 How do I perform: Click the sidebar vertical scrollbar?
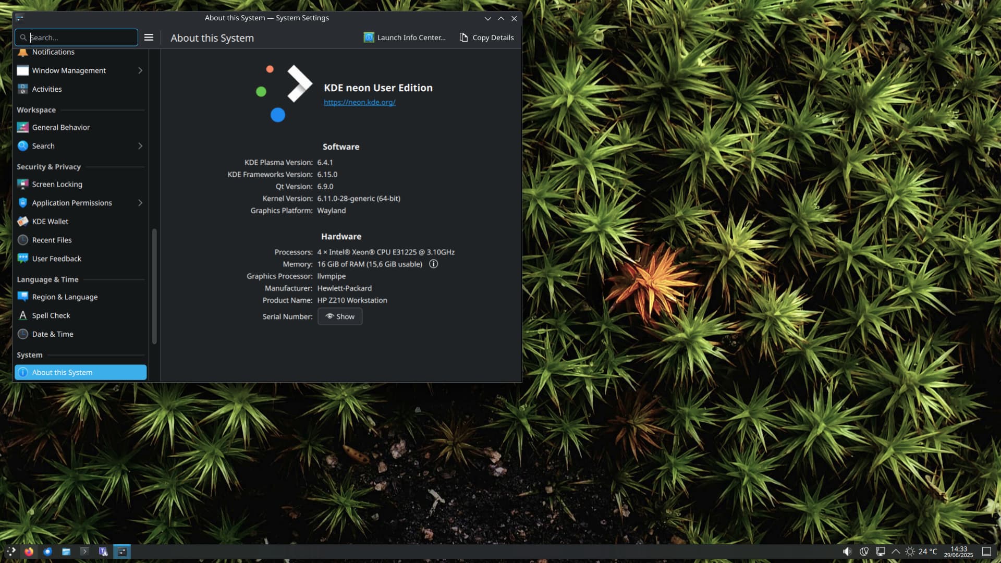[154, 287]
